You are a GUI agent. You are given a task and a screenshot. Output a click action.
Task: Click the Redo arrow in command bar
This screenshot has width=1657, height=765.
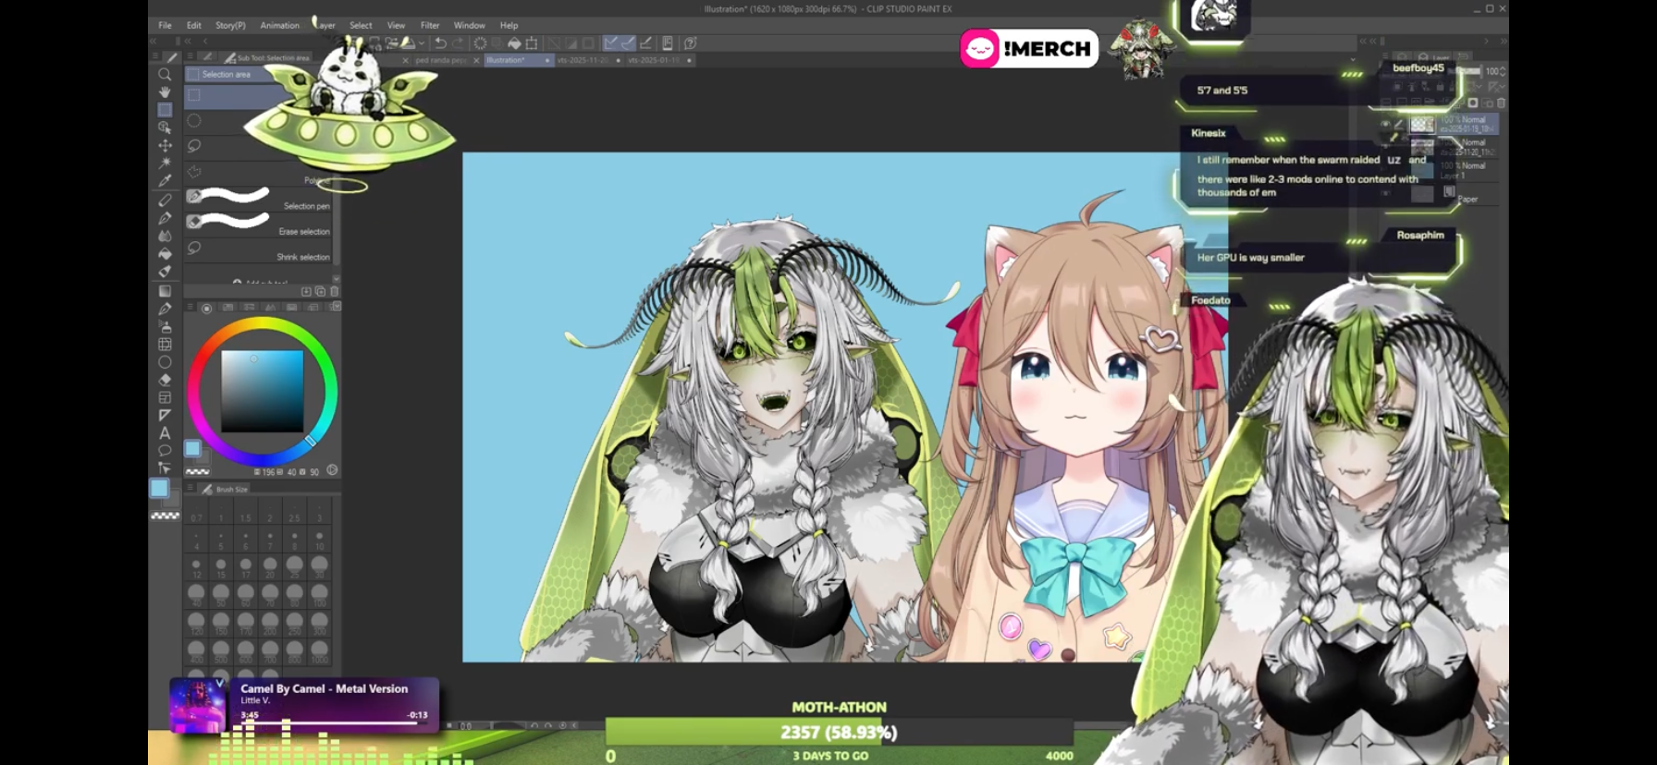pyautogui.click(x=458, y=43)
